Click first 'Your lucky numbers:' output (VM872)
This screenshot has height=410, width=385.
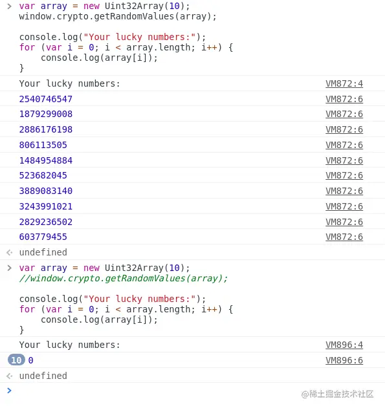point(70,83)
